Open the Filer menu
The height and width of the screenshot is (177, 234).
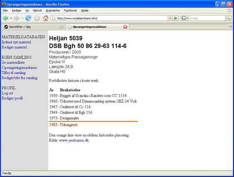click(x=5, y=11)
